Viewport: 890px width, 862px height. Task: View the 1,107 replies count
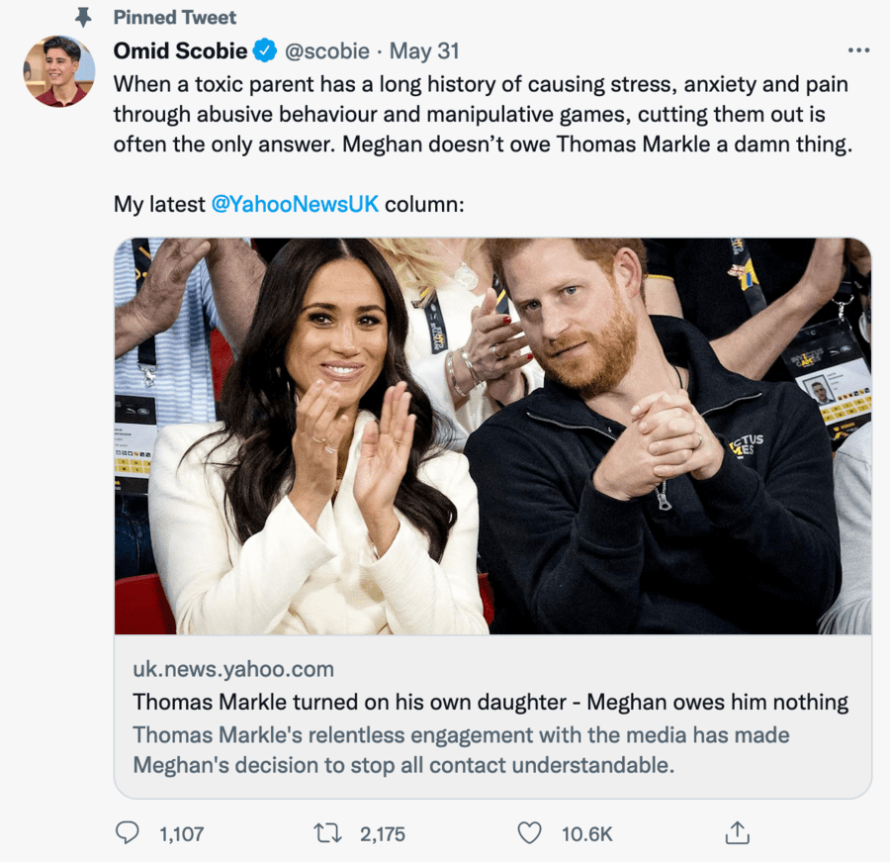click(x=181, y=834)
